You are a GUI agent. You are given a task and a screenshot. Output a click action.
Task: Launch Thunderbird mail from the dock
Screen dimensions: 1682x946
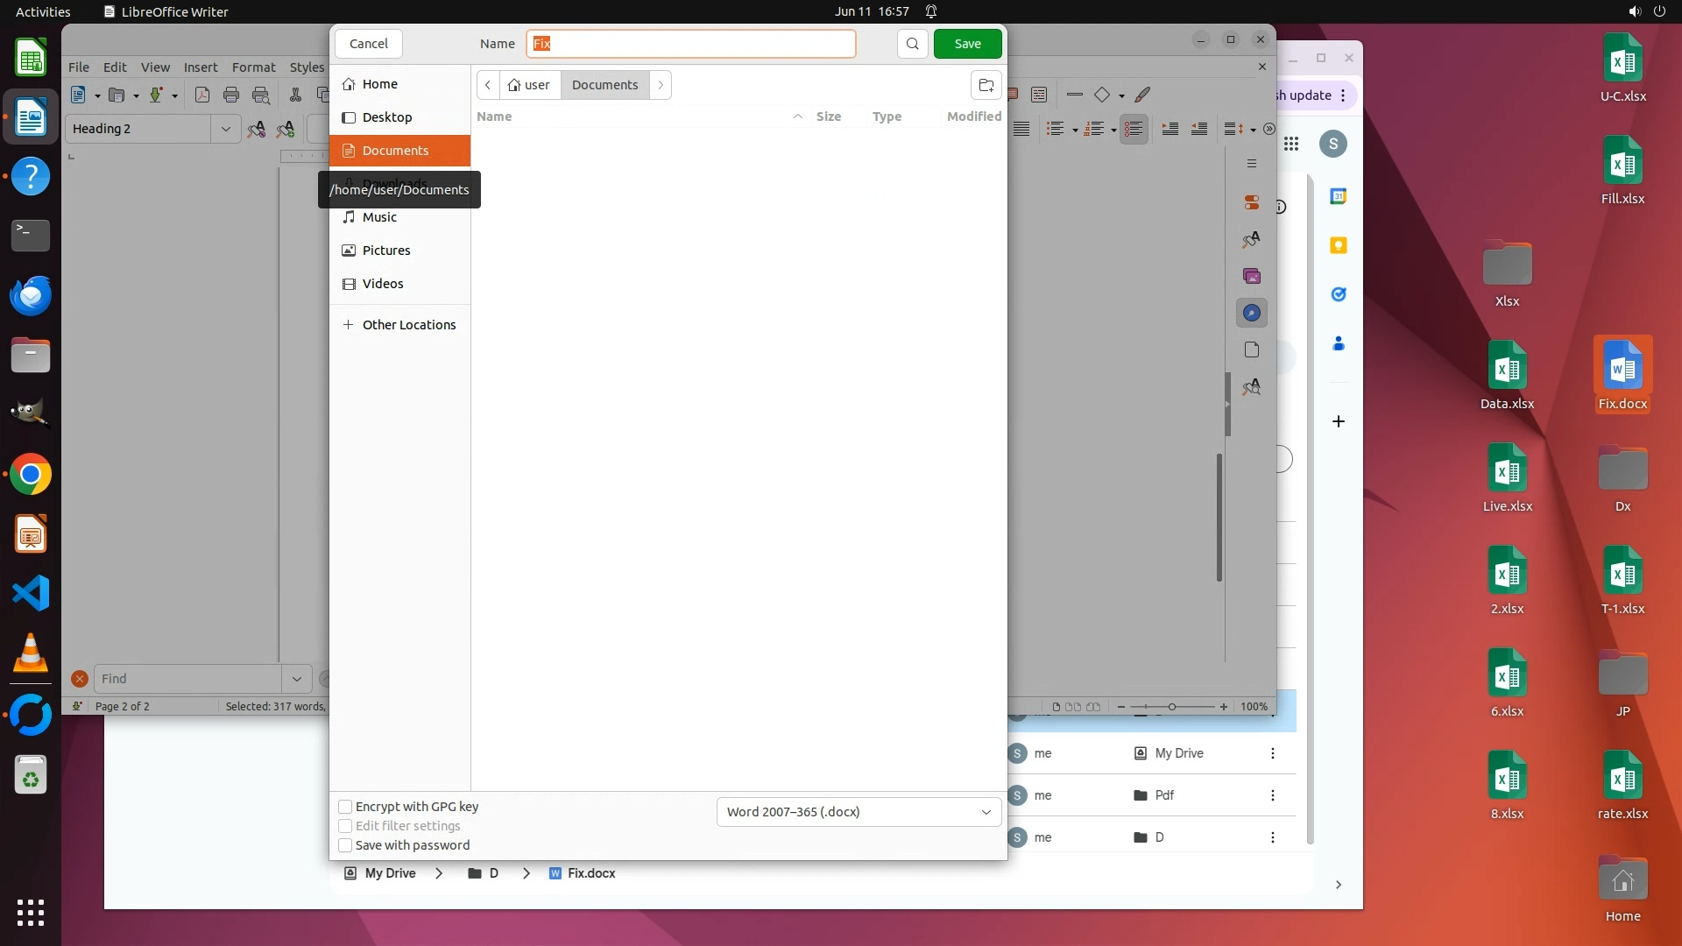[31, 296]
